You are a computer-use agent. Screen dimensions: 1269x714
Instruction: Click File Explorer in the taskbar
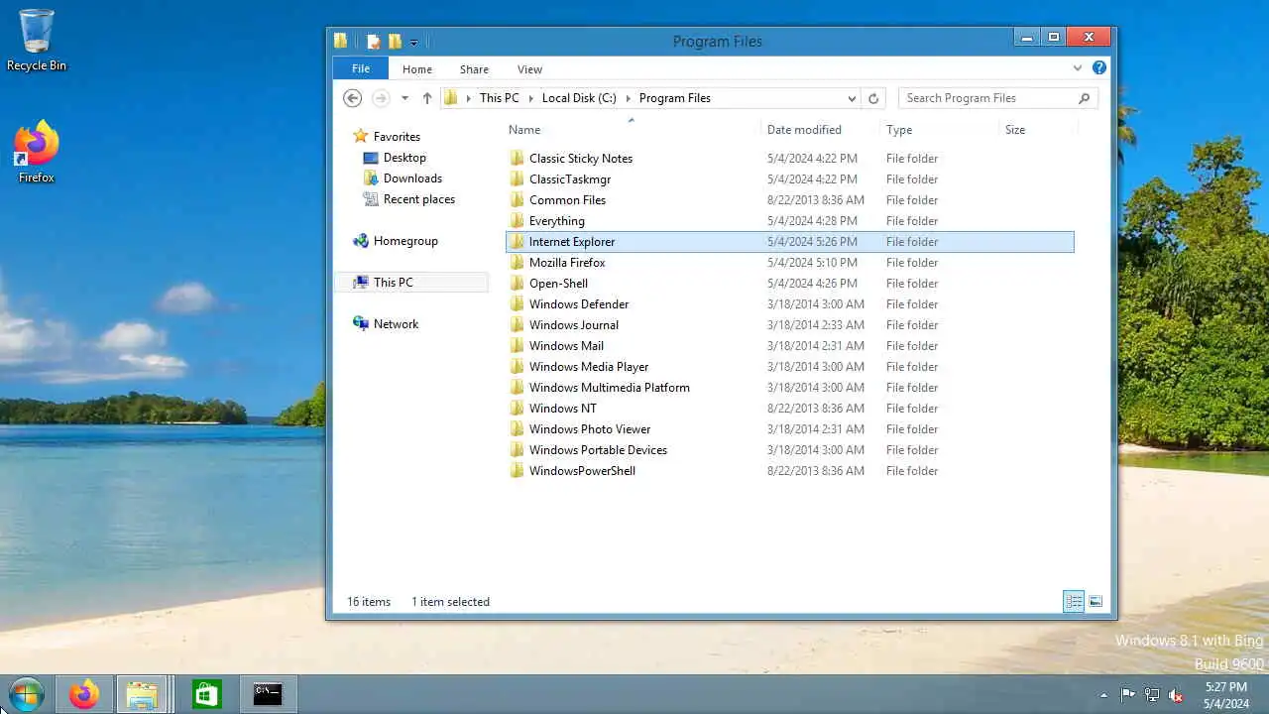tap(142, 694)
